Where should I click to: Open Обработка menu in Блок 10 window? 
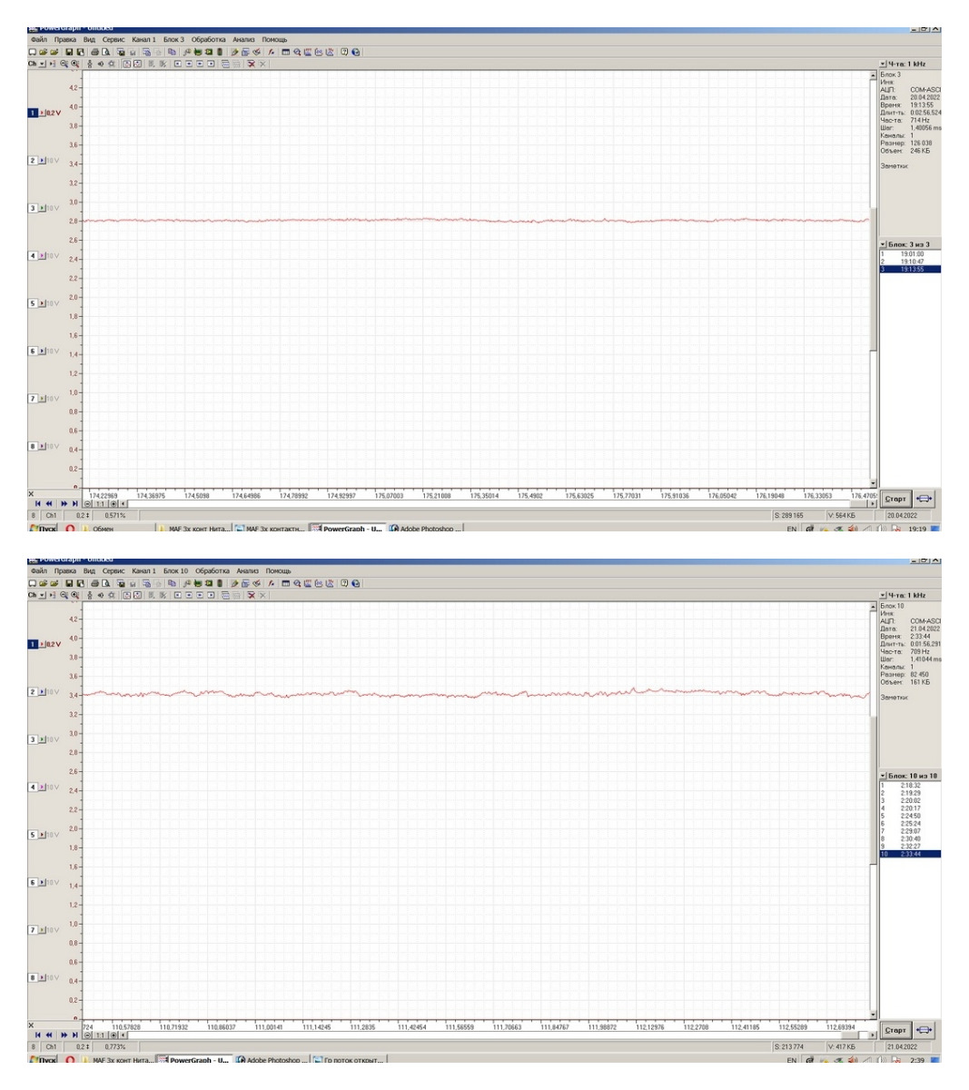212,571
